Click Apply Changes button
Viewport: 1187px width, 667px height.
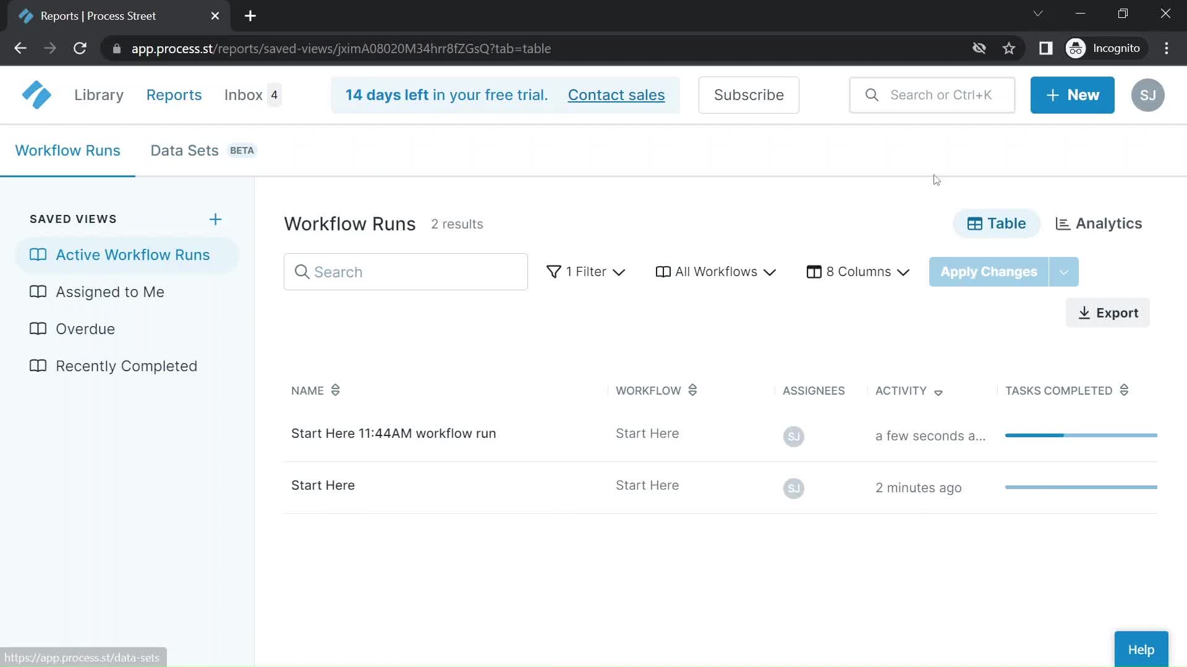coord(989,272)
